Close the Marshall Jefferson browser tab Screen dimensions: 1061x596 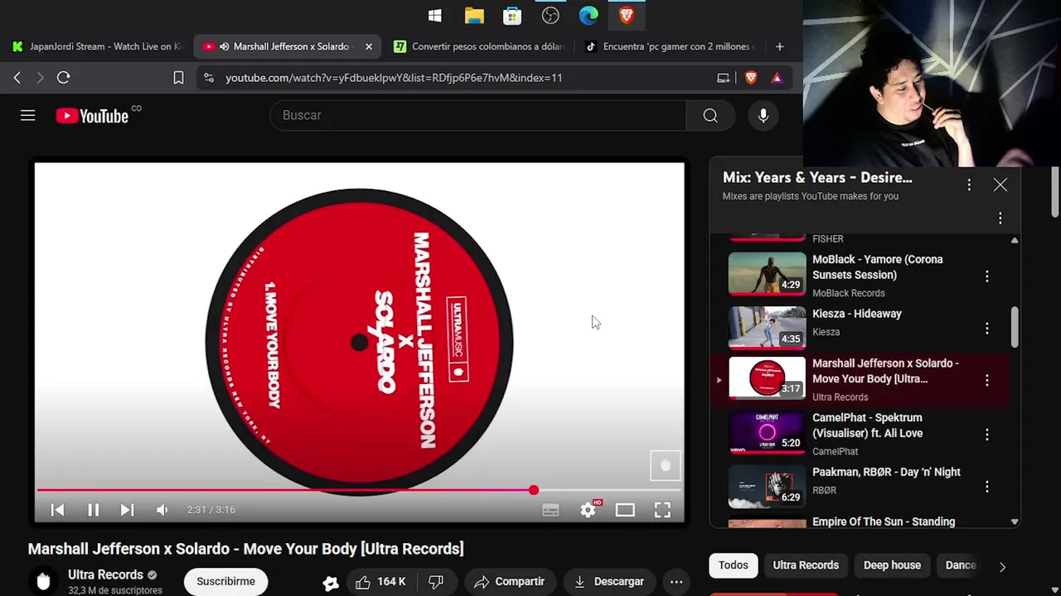(369, 47)
